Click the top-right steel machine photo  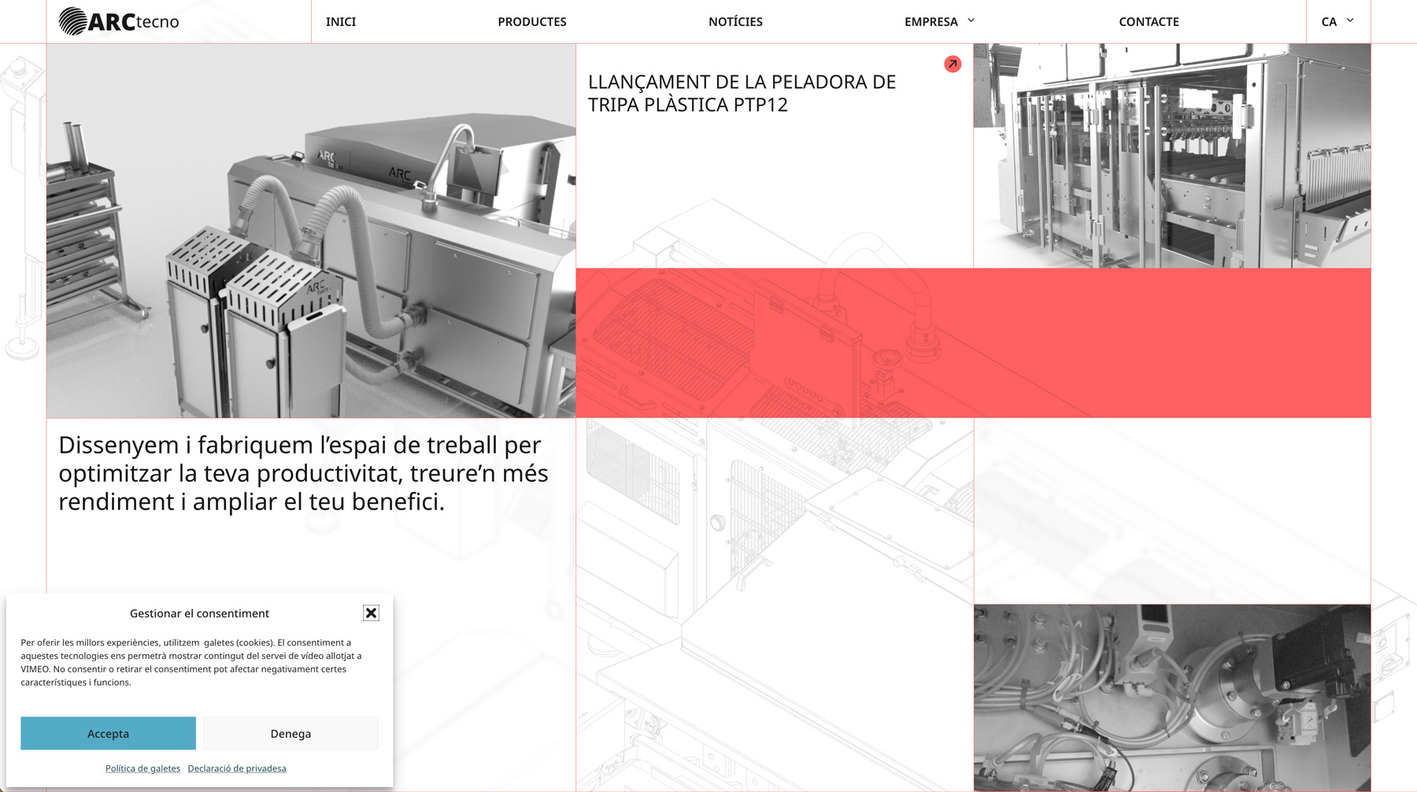1171,155
